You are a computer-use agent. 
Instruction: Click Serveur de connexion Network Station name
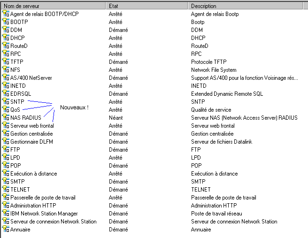(x=54, y=222)
